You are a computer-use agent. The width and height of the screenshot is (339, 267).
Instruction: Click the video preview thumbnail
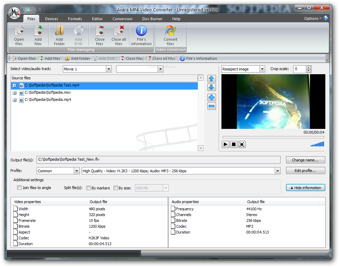[x=273, y=102]
